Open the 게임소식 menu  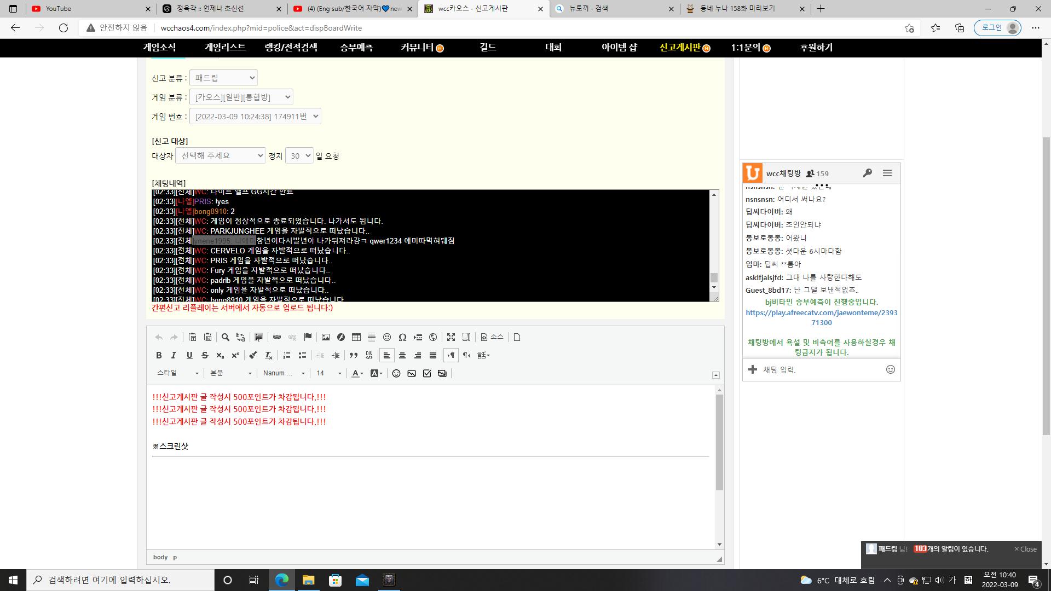pyautogui.click(x=159, y=48)
